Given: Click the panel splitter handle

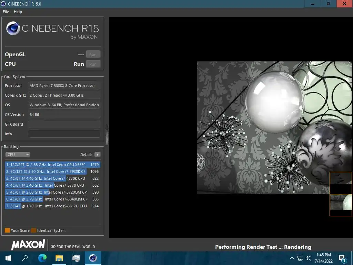Looking at the screenshot, I should click(x=107, y=135).
